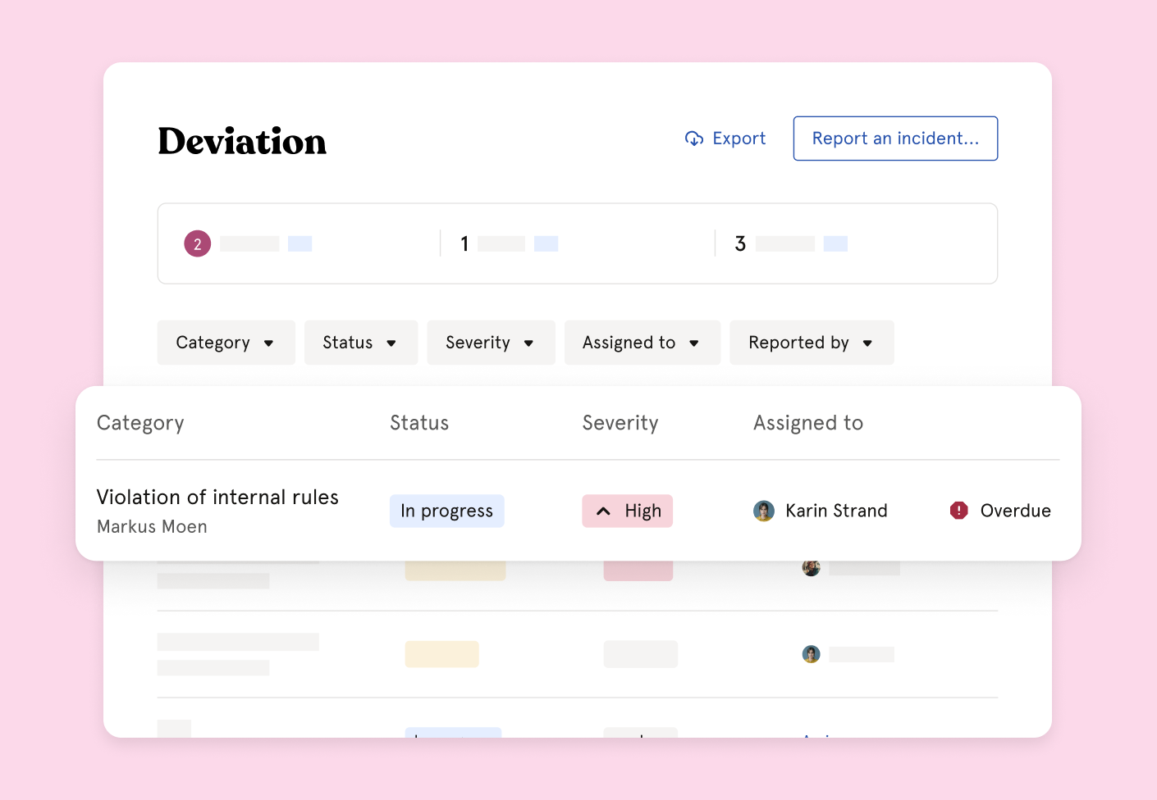The image size is (1157, 800).
Task: Click the In progress status badge
Action: click(447, 511)
